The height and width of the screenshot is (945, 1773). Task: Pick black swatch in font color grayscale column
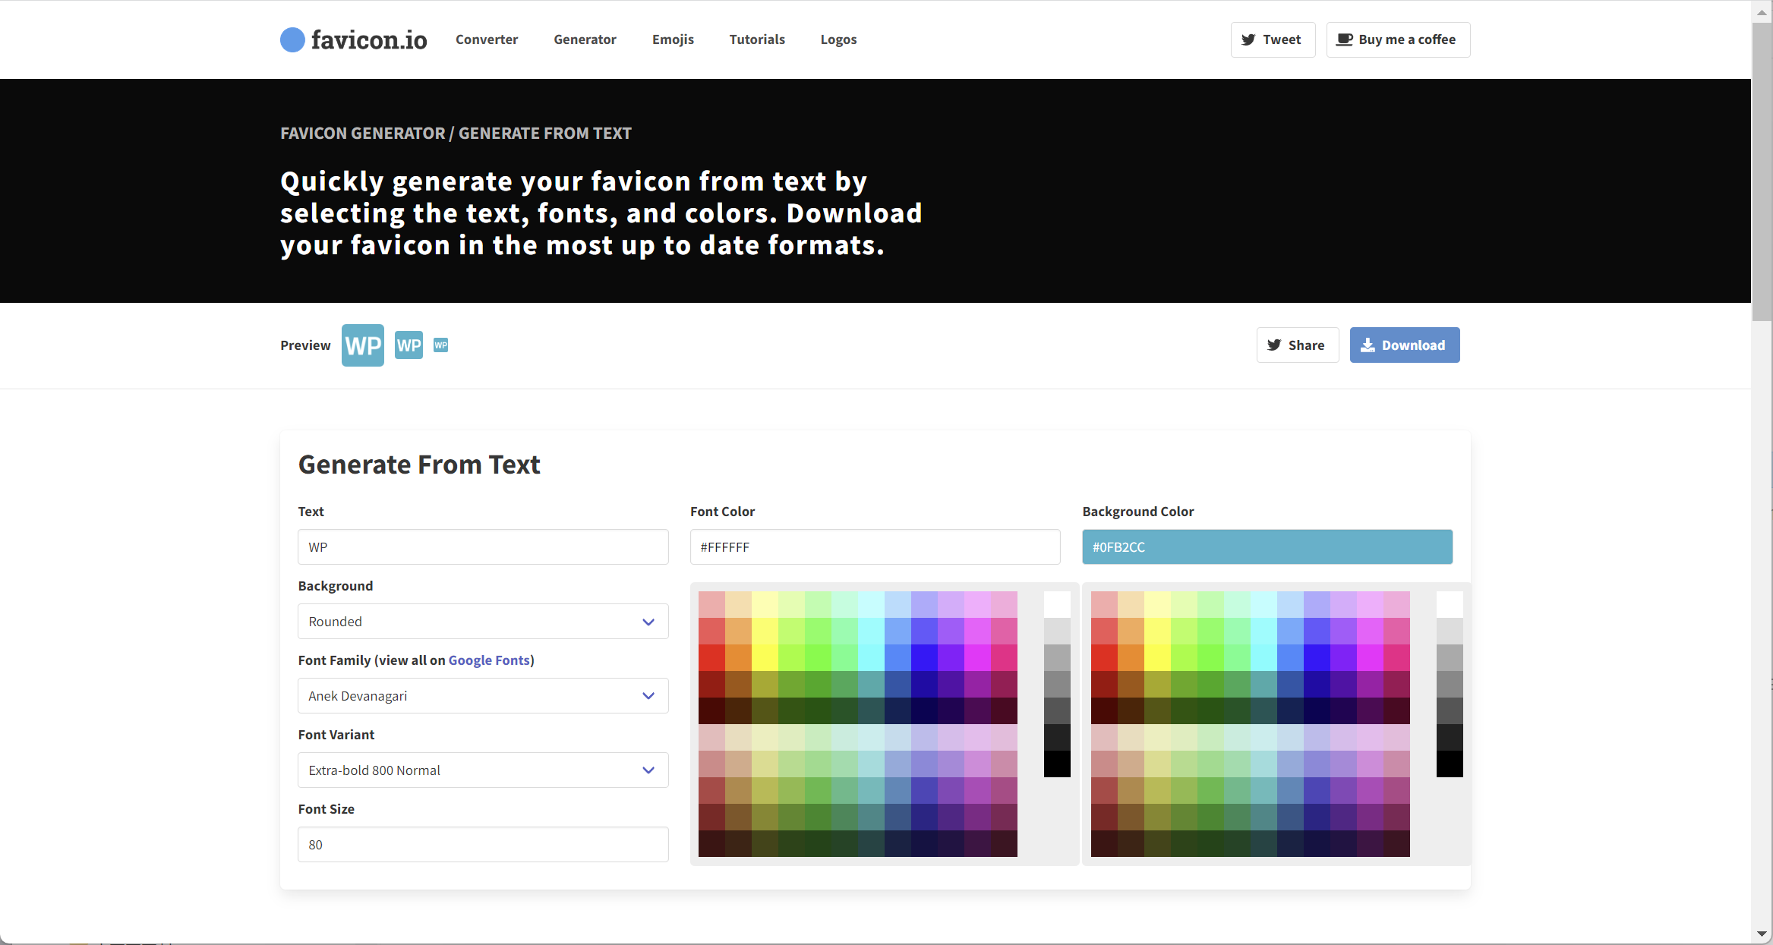pyautogui.click(x=1056, y=764)
